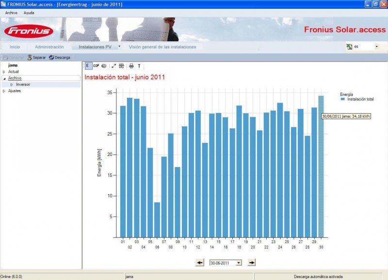The image size is (388, 280).
Task: Click the bar for day 24
Action: point(280,170)
